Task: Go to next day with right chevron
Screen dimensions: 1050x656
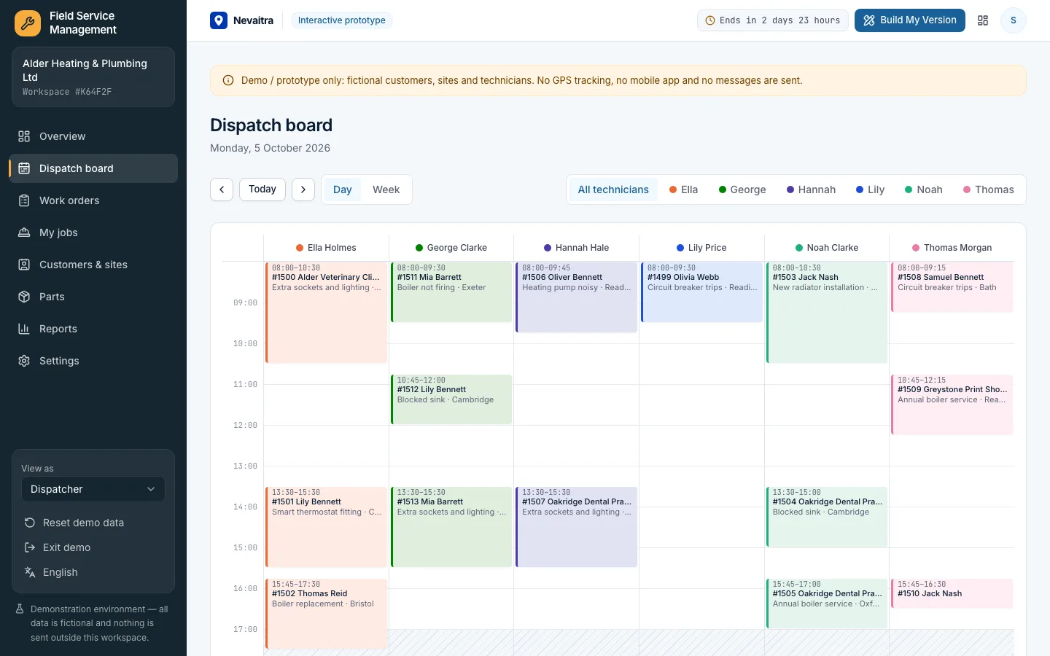Action: (x=303, y=190)
